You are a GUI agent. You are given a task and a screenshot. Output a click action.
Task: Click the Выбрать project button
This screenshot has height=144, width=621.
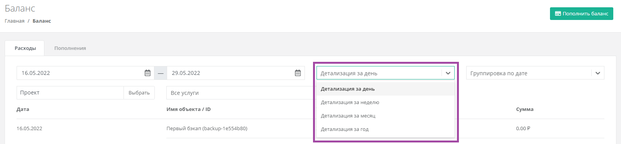pyautogui.click(x=139, y=93)
